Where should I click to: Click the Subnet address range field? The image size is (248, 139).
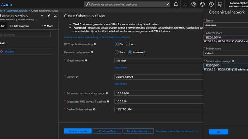tap(226, 65)
